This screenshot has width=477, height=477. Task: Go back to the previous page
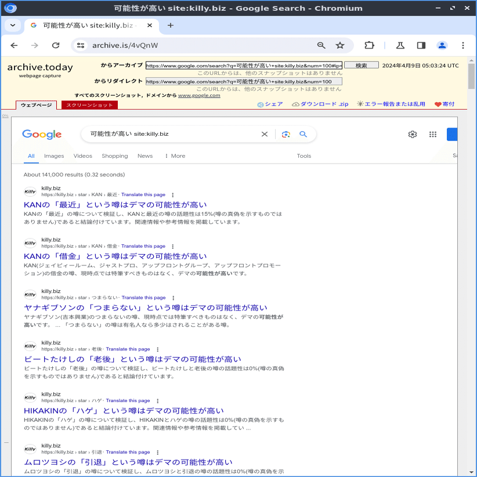[14, 45]
